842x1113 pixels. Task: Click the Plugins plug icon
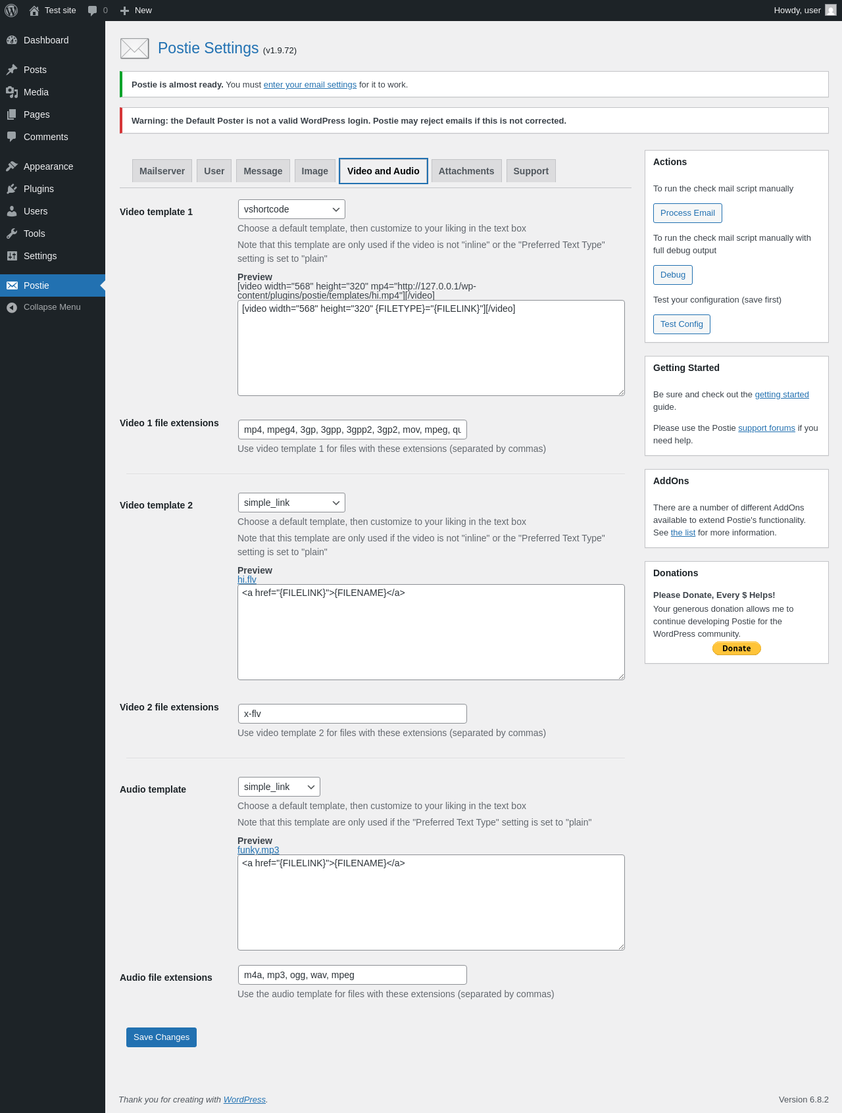point(12,189)
